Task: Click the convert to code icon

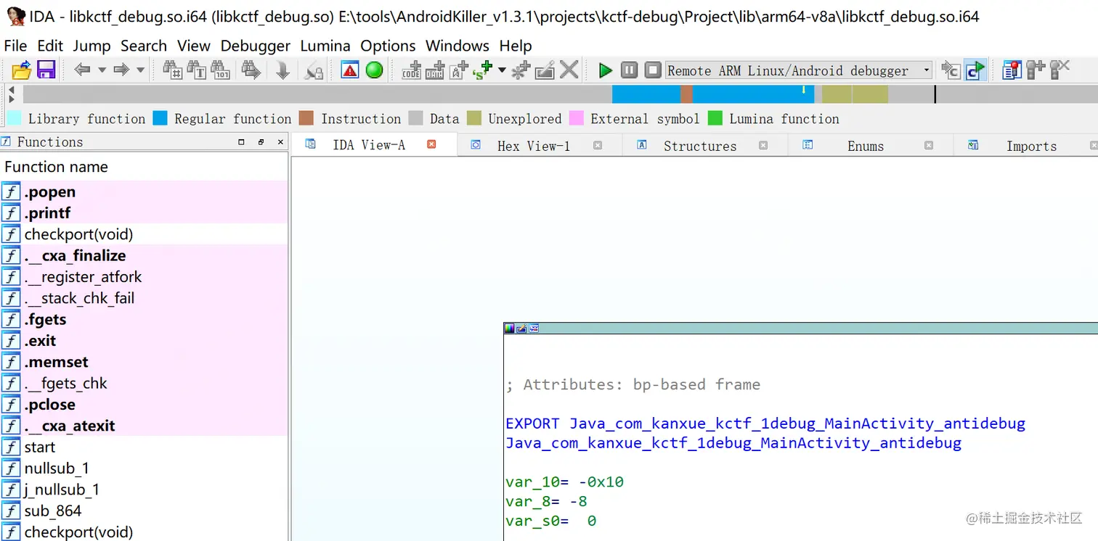Action: click(411, 70)
